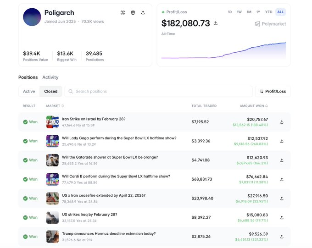Click the $20,757.67 amount won value
Viewport: 312px width, 248px height.
(x=257, y=119)
